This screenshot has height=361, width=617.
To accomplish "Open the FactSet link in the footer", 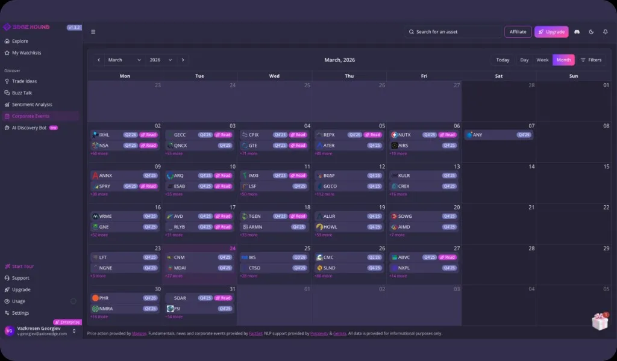I will click(257, 333).
